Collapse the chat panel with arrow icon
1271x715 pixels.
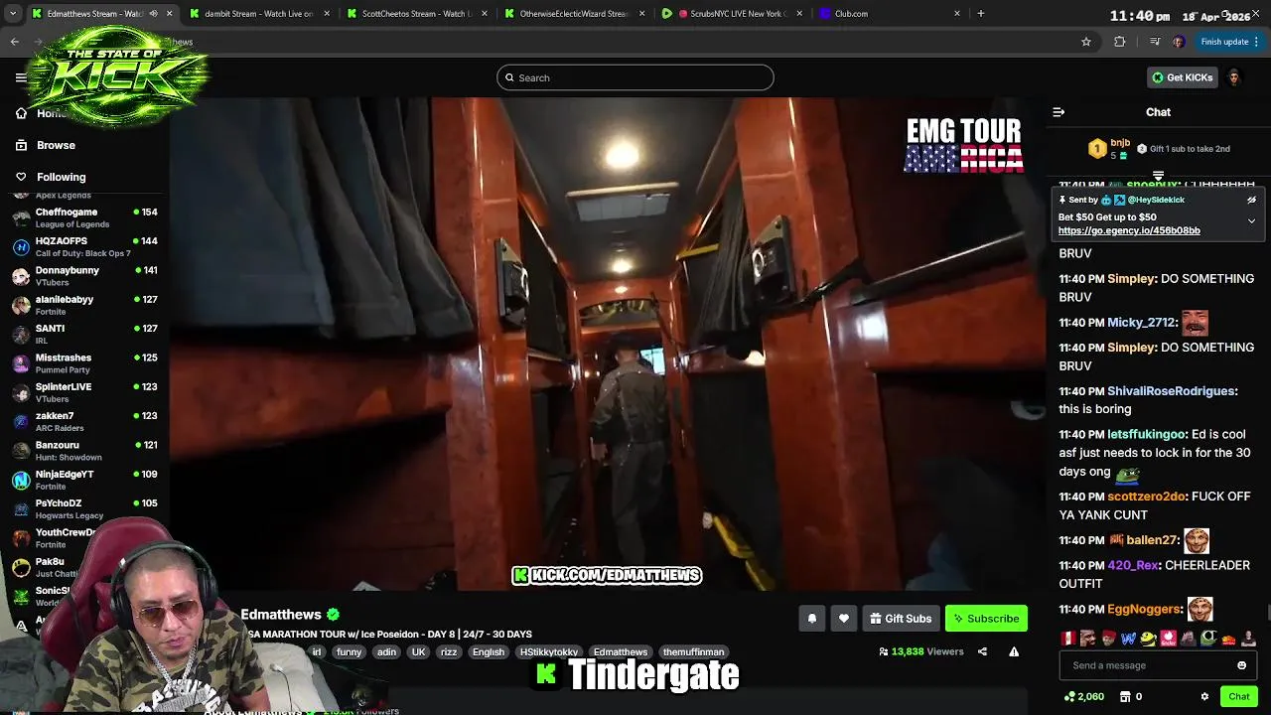[x=1059, y=112]
